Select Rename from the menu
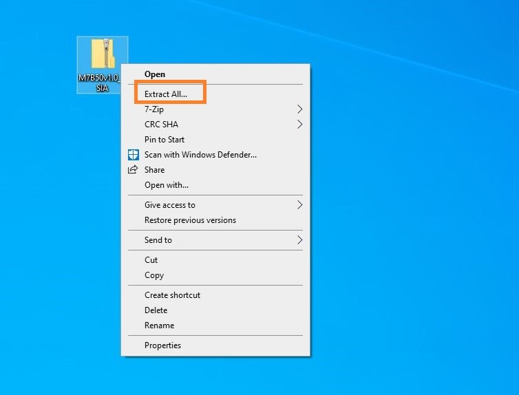The image size is (519, 395). tap(159, 325)
